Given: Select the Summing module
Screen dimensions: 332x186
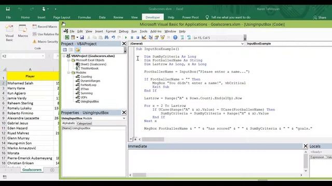Looking at the screenshot, I should pyautogui.click(x=87, y=93).
